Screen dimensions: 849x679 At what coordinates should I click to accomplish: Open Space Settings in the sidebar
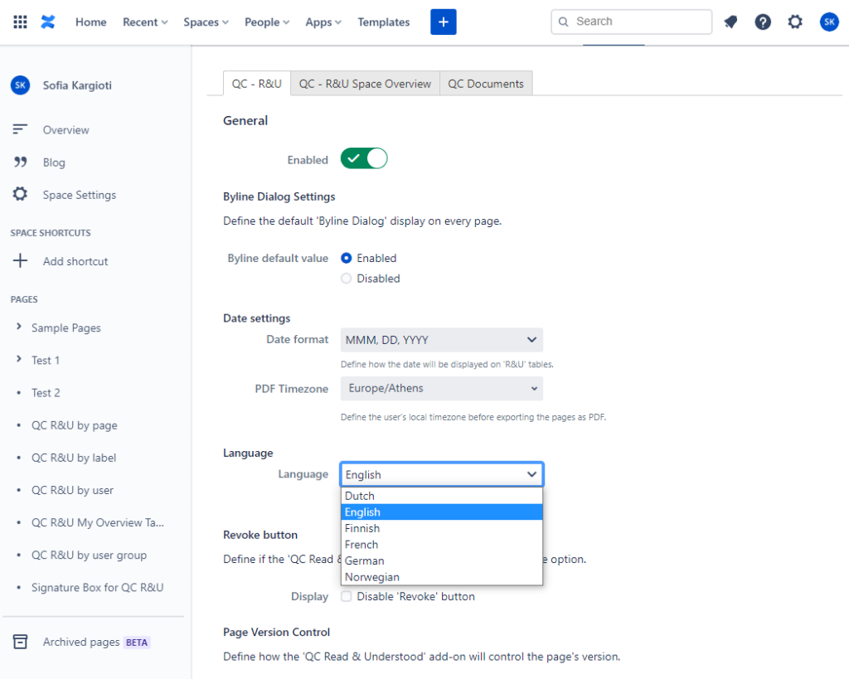click(x=79, y=195)
